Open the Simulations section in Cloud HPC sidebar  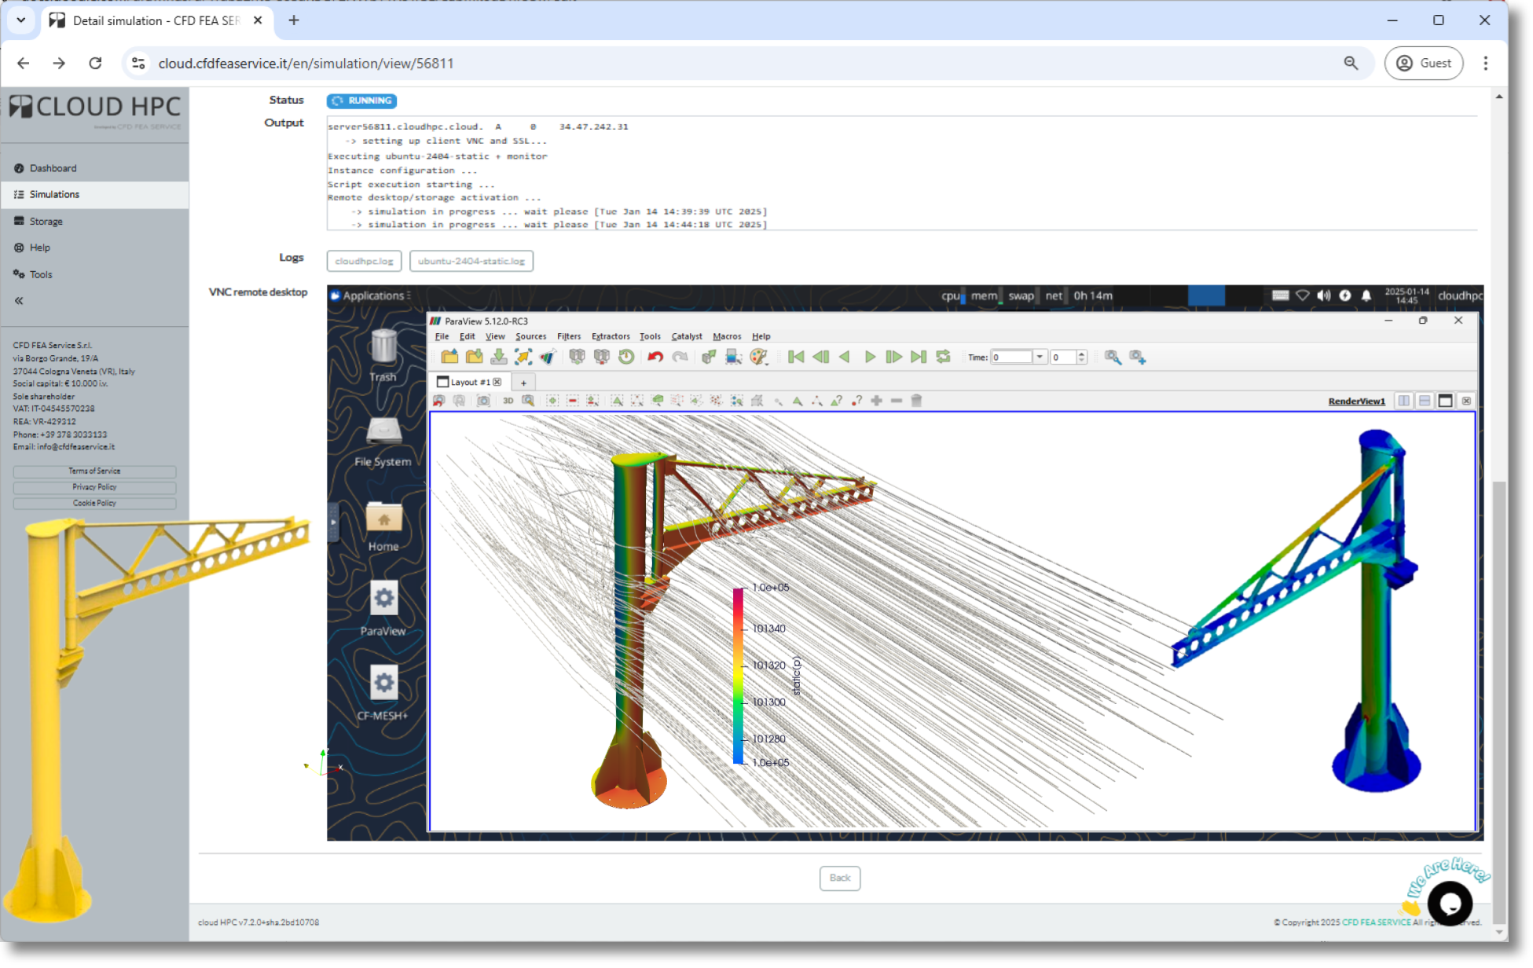pyautogui.click(x=54, y=194)
